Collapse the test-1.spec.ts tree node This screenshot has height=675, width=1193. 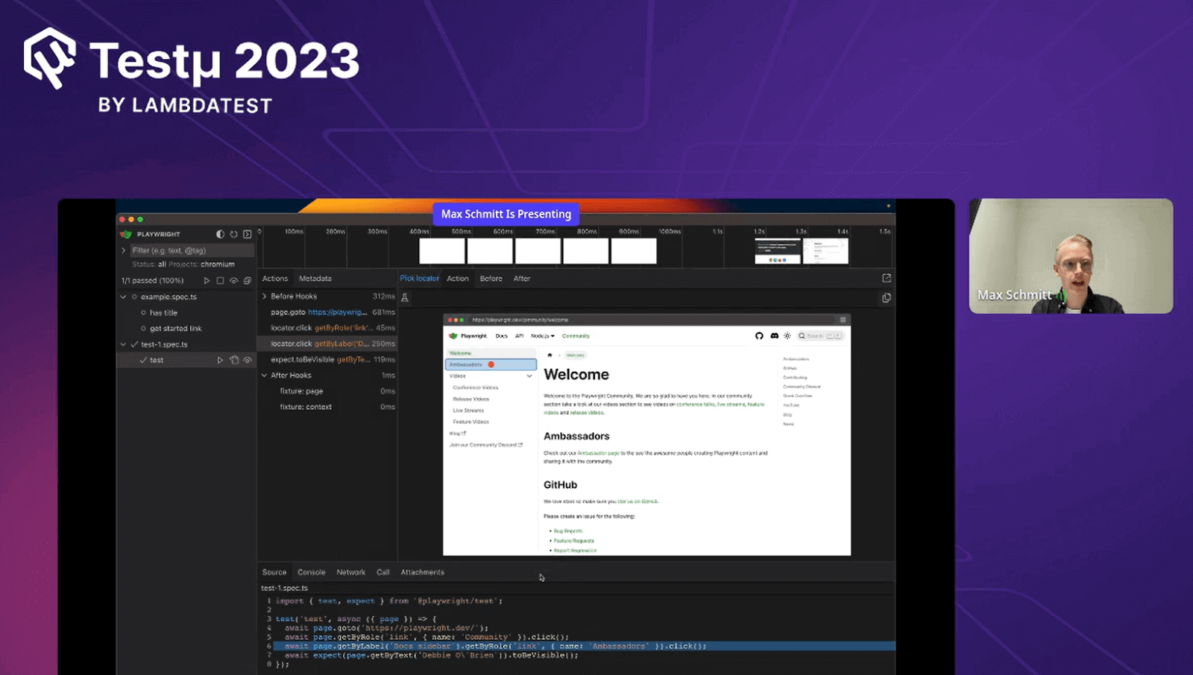point(124,344)
